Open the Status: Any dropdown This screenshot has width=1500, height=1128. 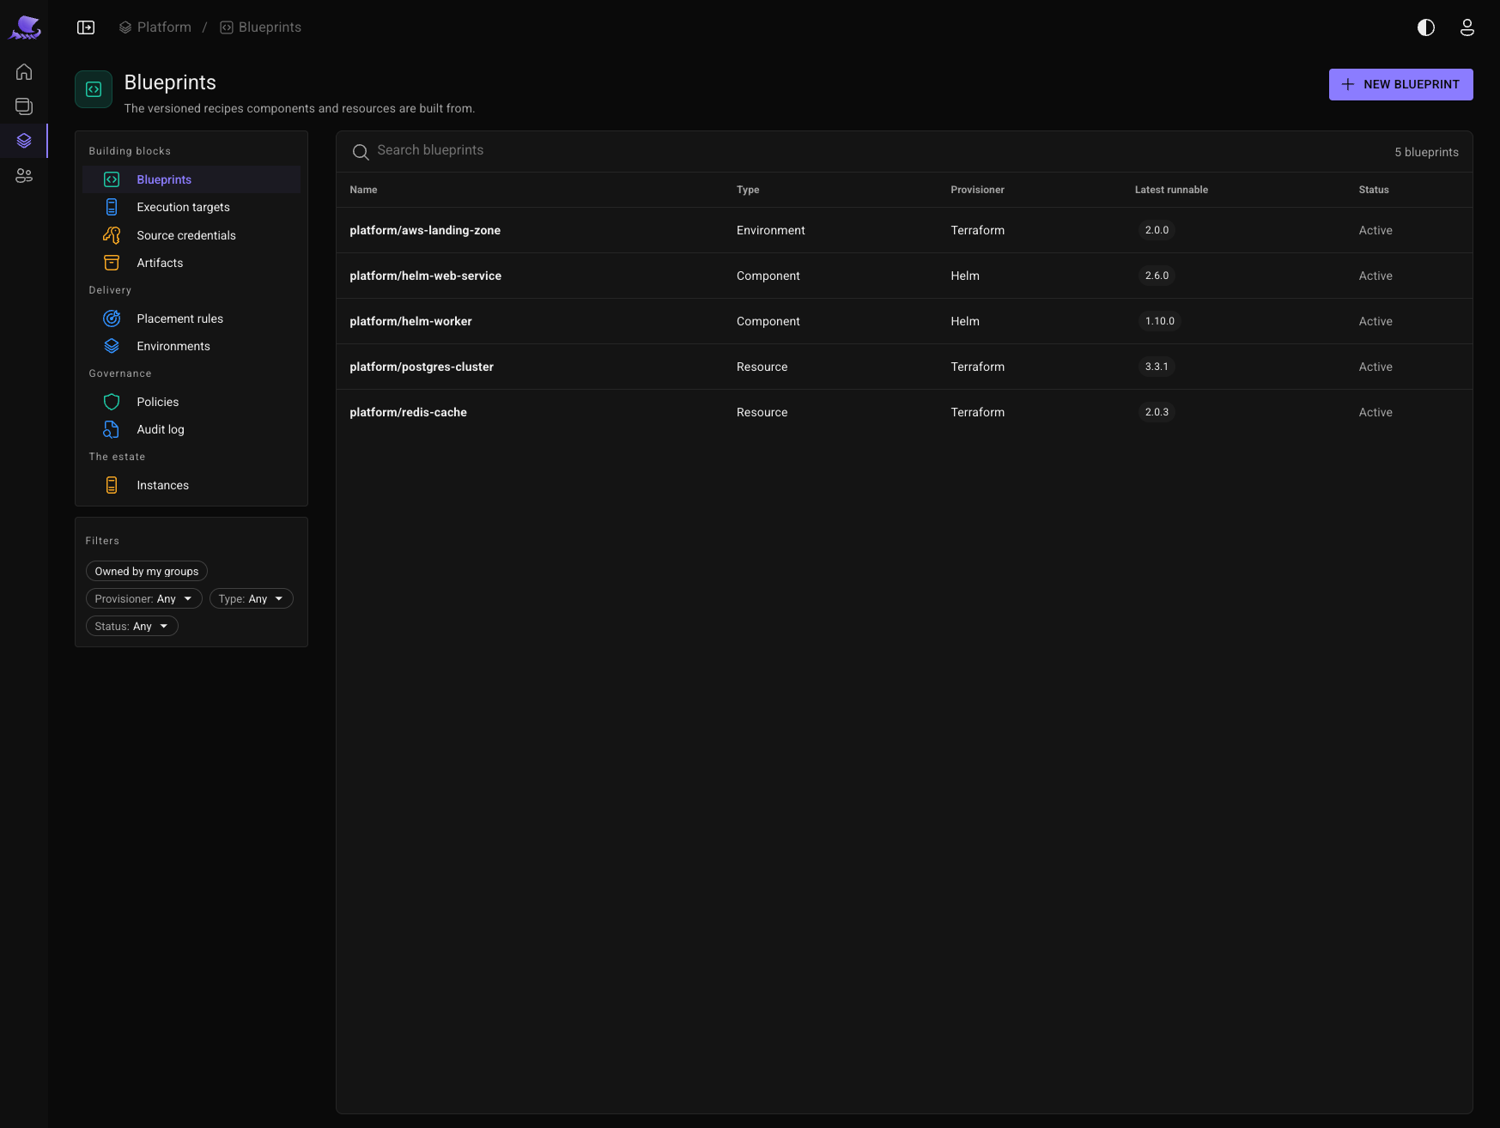pyautogui.click(x=132, y=626)
